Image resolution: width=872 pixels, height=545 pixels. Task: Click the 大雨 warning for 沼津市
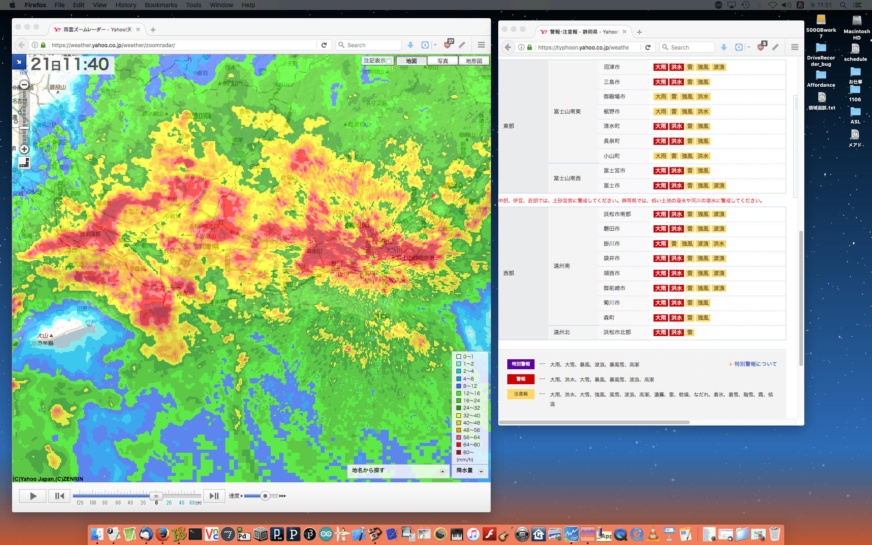coord(660,67)
